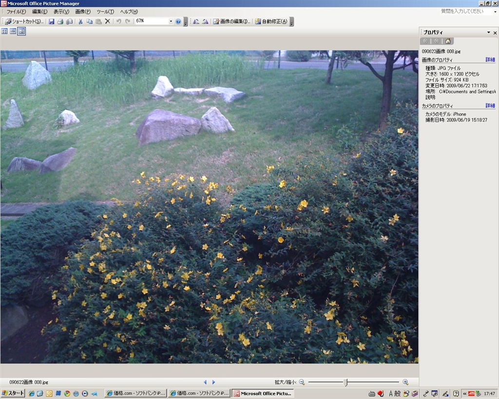Click the displayed garden photo
Viewport: 499px width, 399px height.
[210, 207]
